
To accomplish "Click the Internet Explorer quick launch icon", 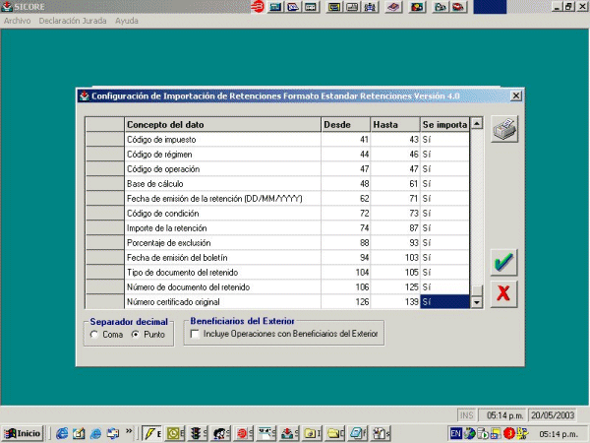I will click(x=62, y=432).
